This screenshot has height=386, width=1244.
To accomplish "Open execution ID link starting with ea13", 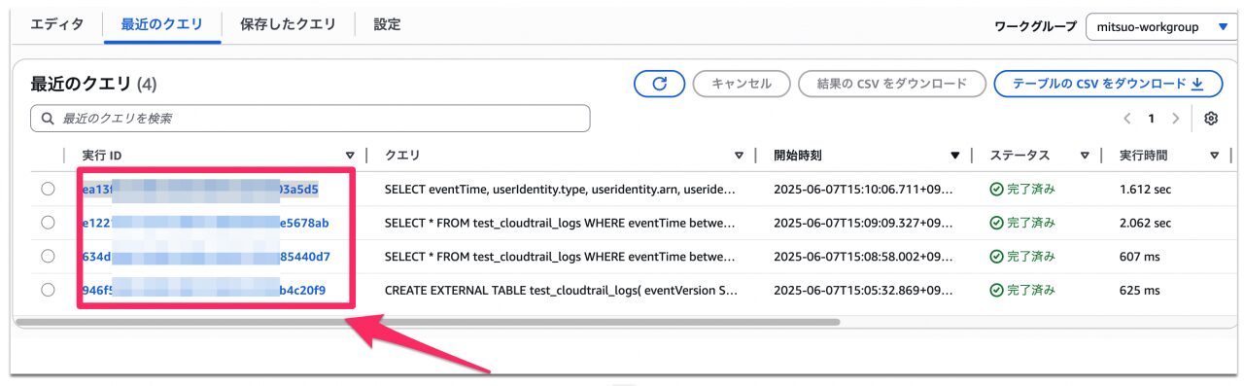I will coord(200,190).
